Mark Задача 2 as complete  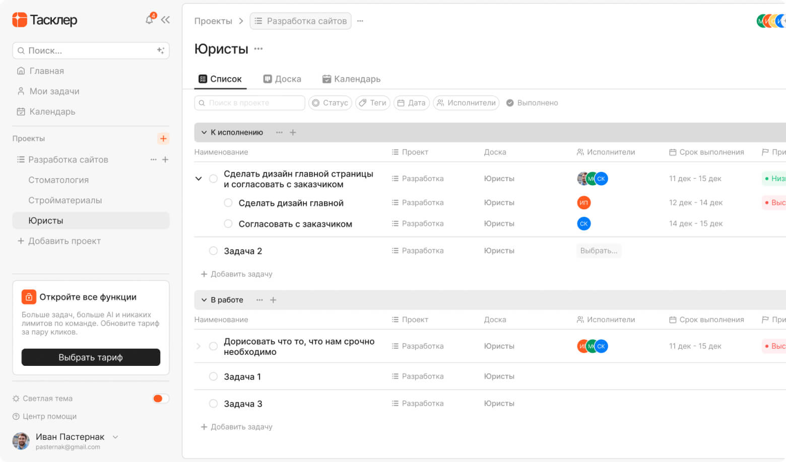click(x=213, y=251)
